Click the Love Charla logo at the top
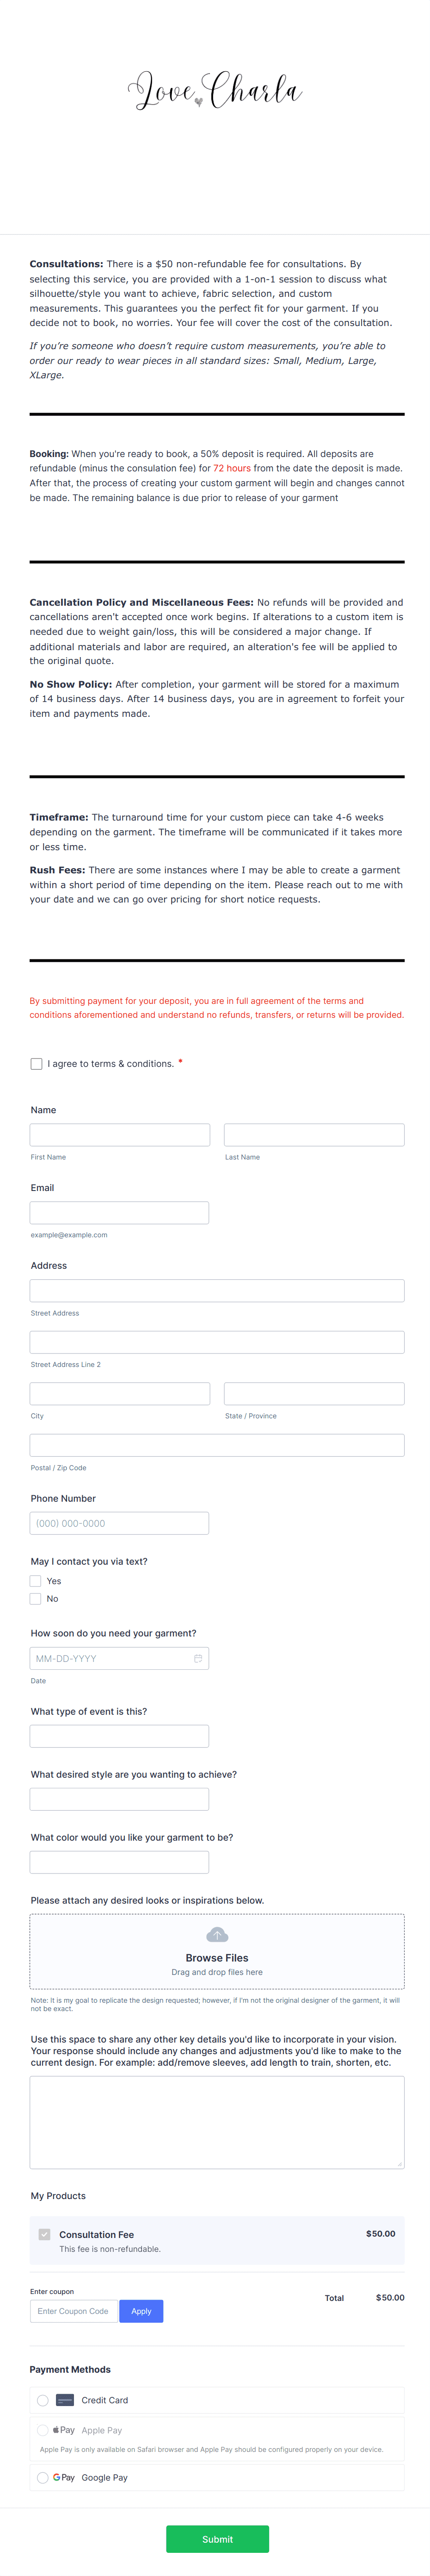 [215, 90]
